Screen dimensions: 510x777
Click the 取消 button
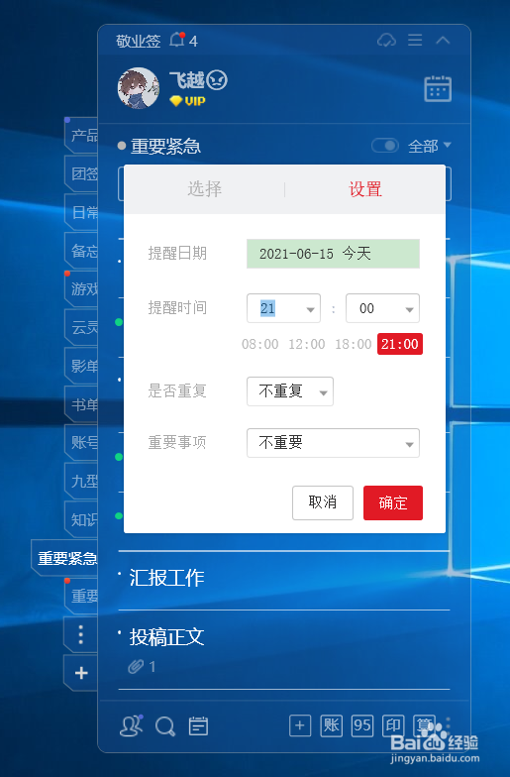click(x=323, y=502)
